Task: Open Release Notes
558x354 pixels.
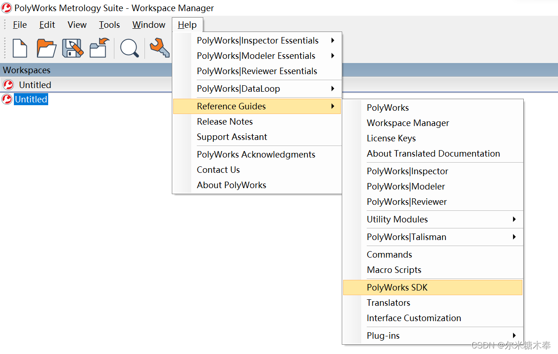Action: (257, 122)
